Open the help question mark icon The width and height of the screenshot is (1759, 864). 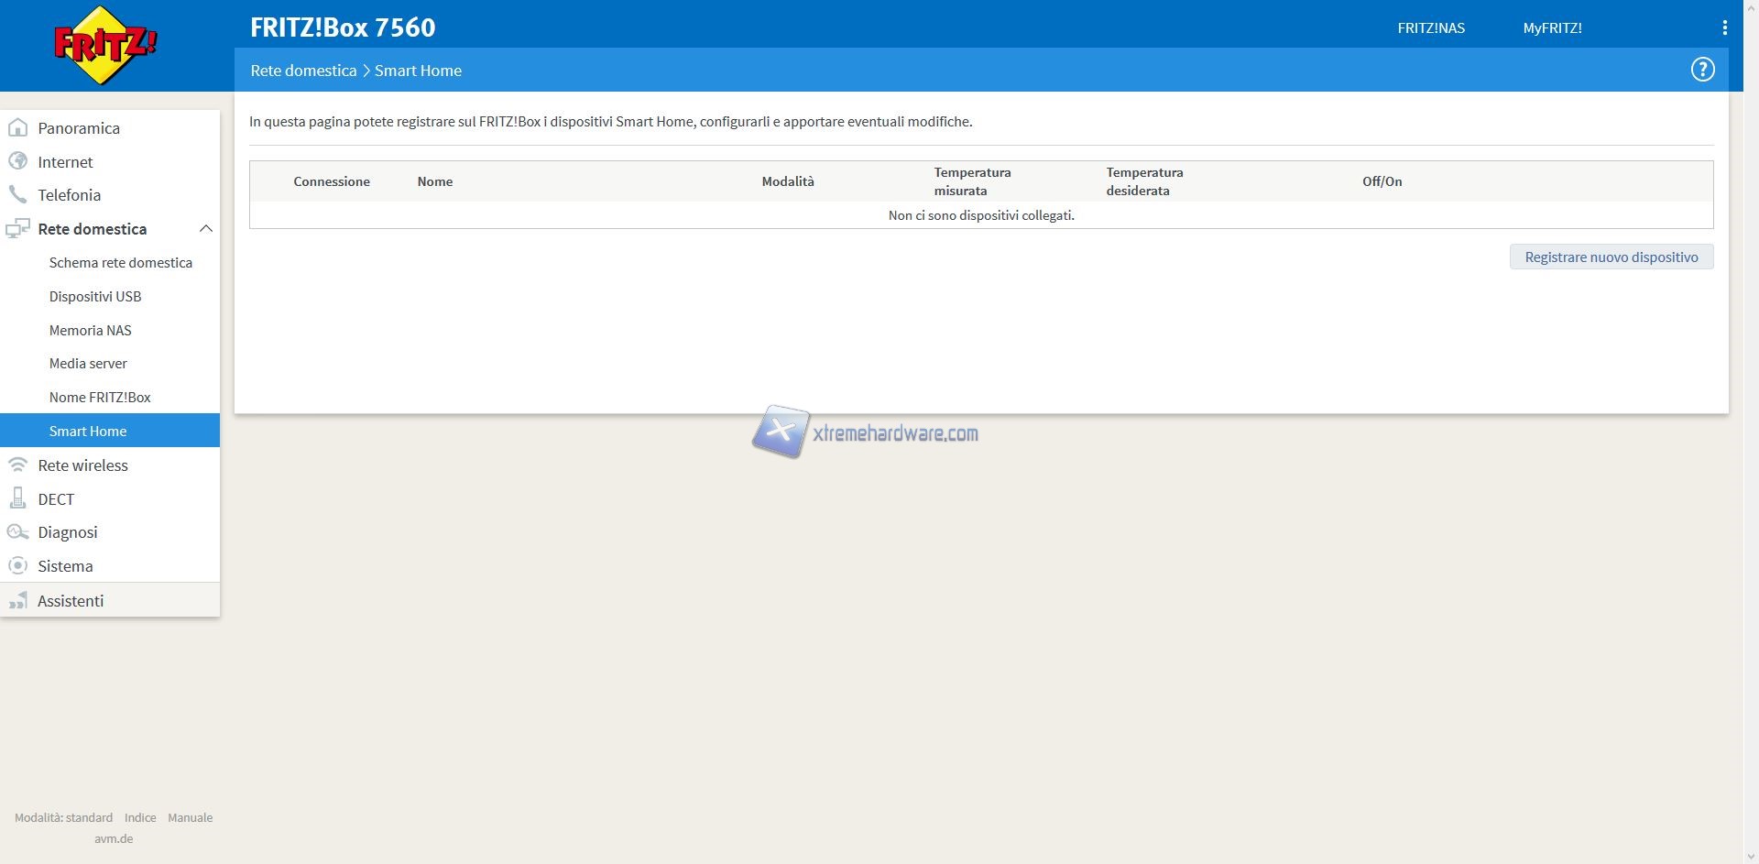click(x=1702, y=70)
